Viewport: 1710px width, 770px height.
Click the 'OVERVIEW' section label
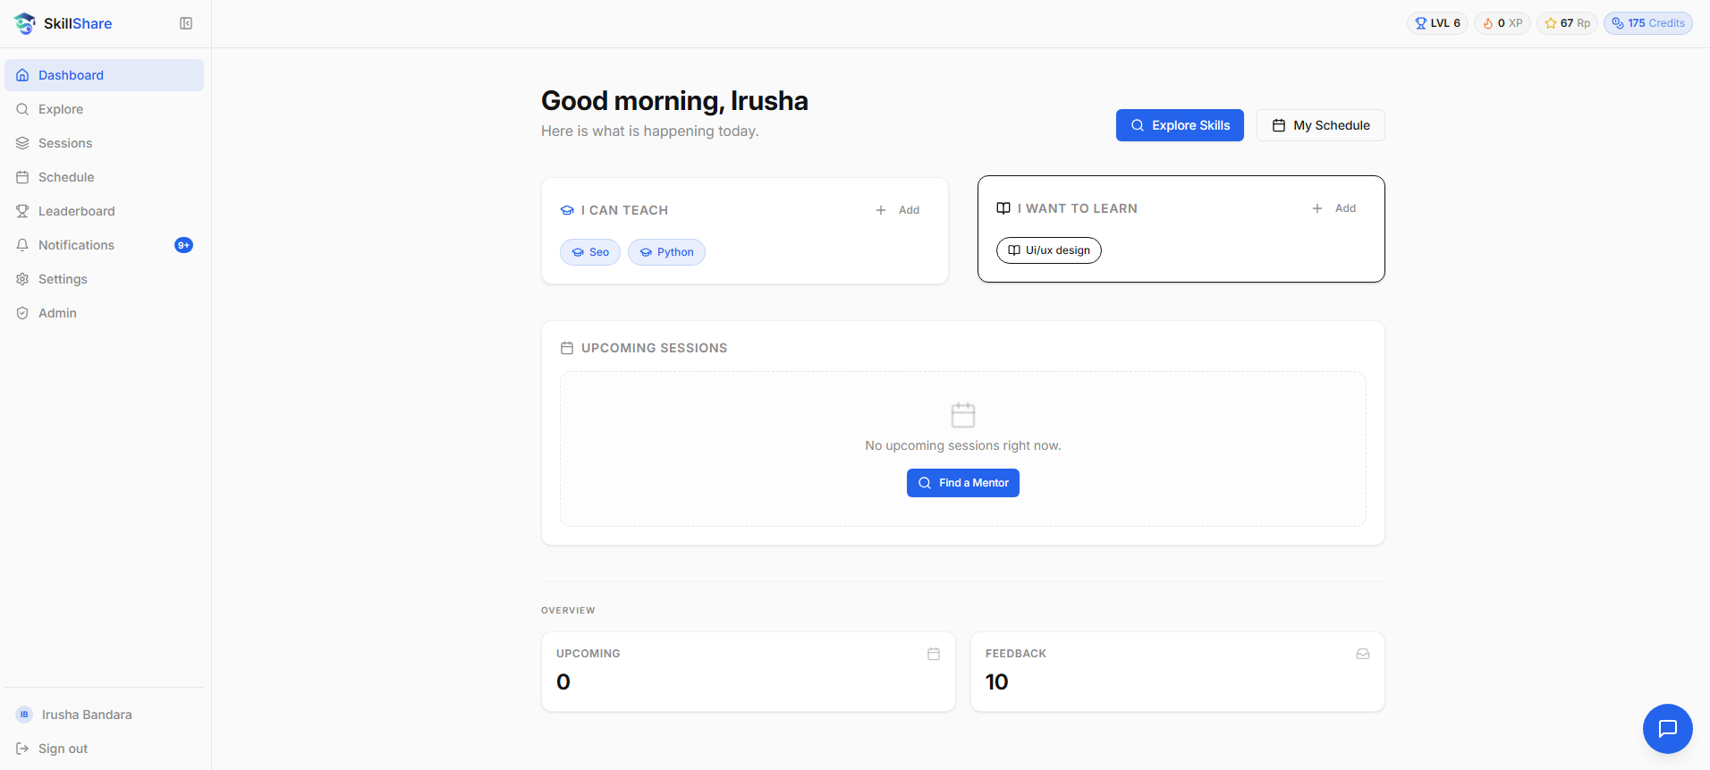[568, 611]
